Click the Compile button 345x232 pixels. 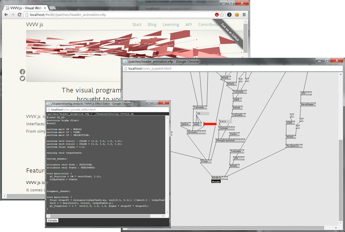(53, 220)
